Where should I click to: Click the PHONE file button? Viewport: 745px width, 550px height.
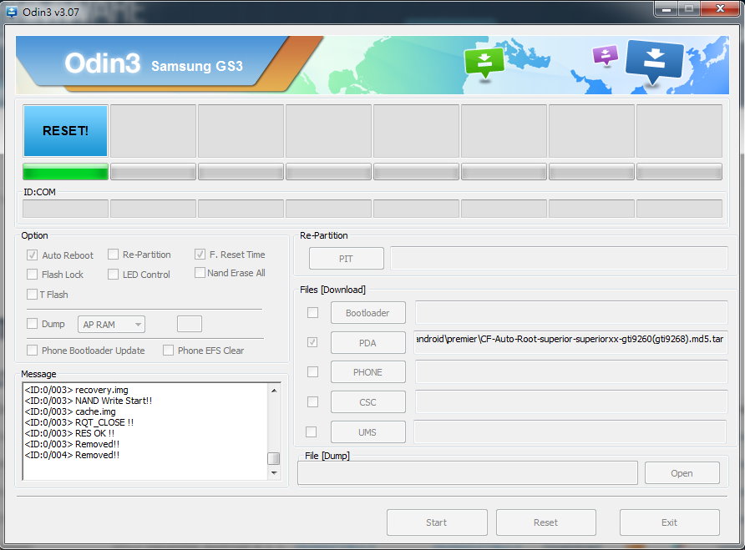tap(368, 372)
